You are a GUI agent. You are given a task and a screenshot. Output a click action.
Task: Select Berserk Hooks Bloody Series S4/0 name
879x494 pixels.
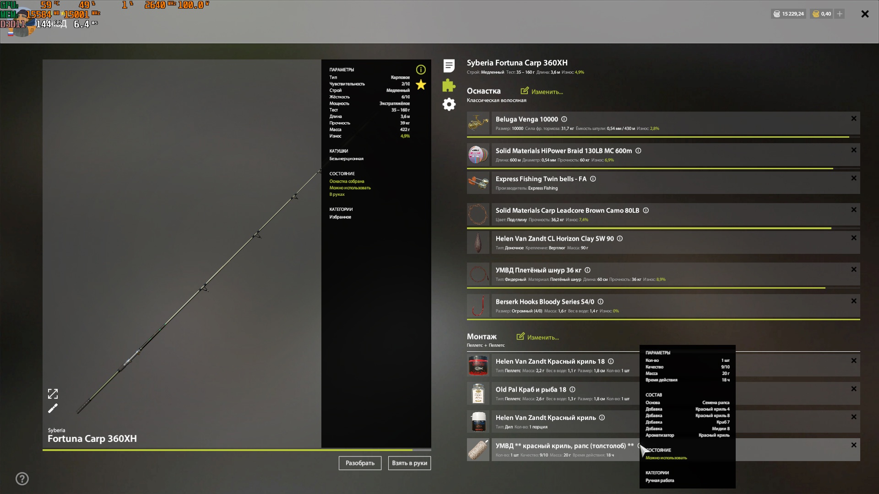click(x=545, y=301)
